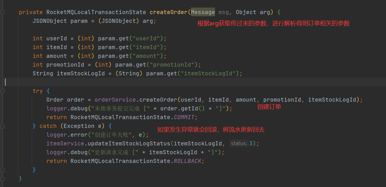Click the createOrder call on orderService
386x187 pixels.
158,100
